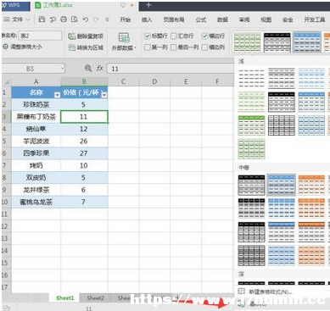The image size is (330, 311).
Task: Uncheck the 标题行 header row checkbox
Action: point(148,36)
